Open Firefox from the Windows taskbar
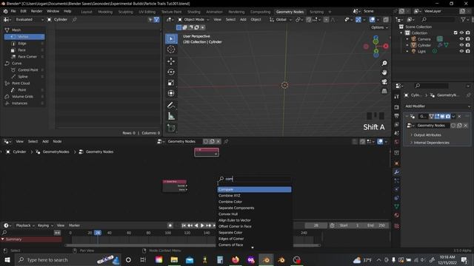This screenshot has width=474, height=266. click(x=236, y=259)
